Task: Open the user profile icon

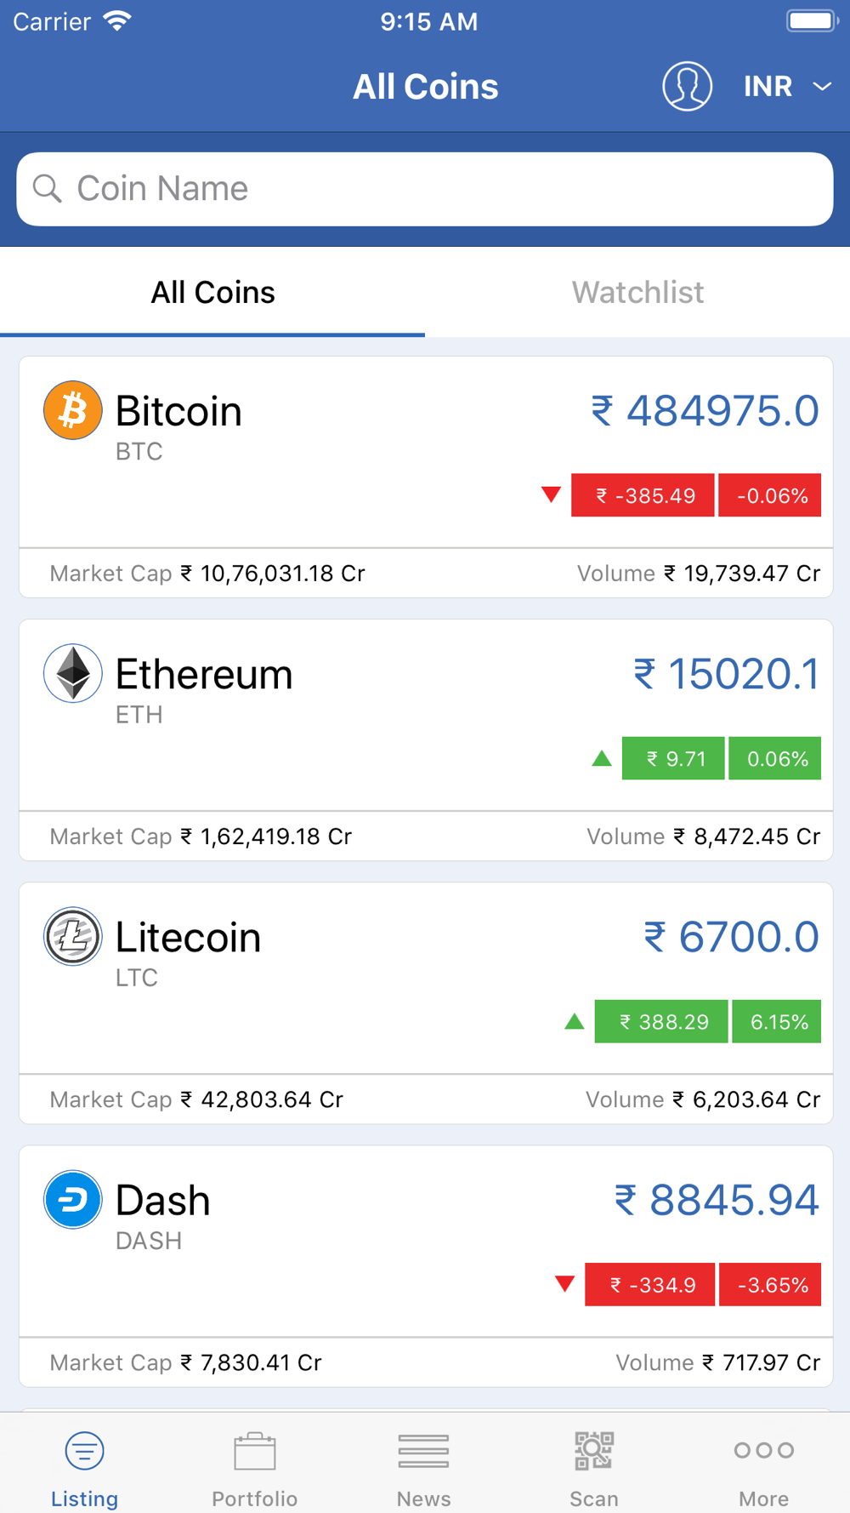Action: (x=687, y=86)
